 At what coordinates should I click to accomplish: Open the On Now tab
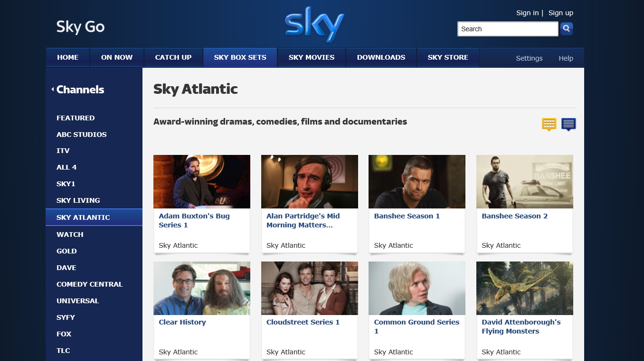pyautogui.click(x=117, y=57)
